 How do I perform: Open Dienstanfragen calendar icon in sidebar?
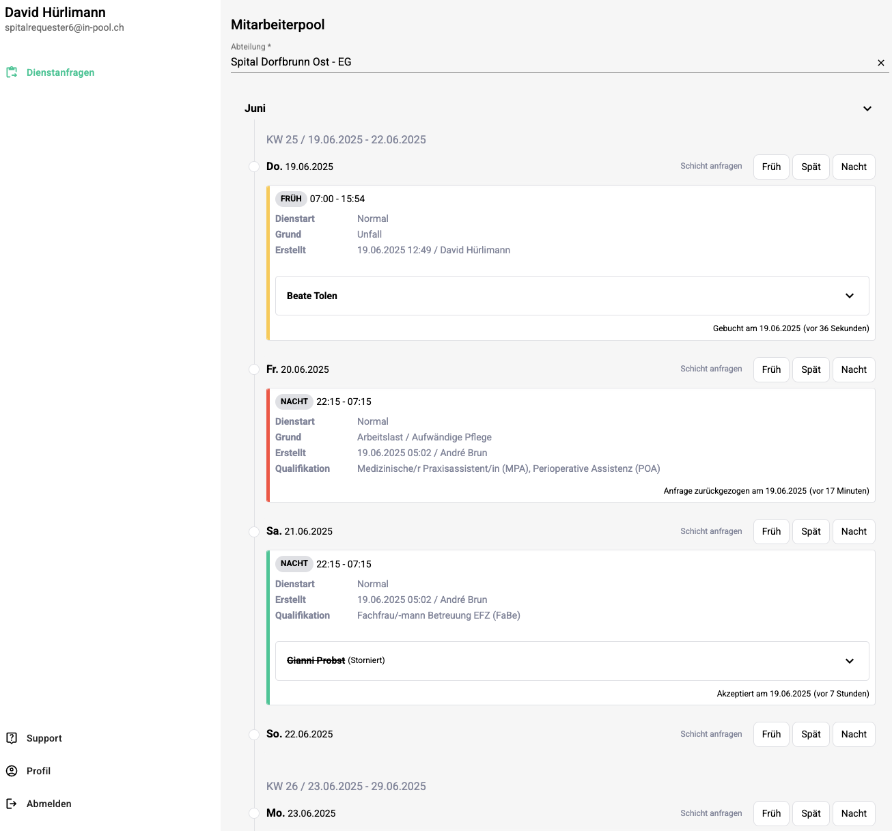tap(12, 72)
